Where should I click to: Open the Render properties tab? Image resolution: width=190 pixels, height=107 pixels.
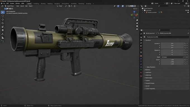coord(141,37)
